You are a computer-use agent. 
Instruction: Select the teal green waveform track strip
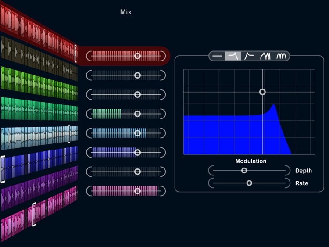tap(39, 109)
